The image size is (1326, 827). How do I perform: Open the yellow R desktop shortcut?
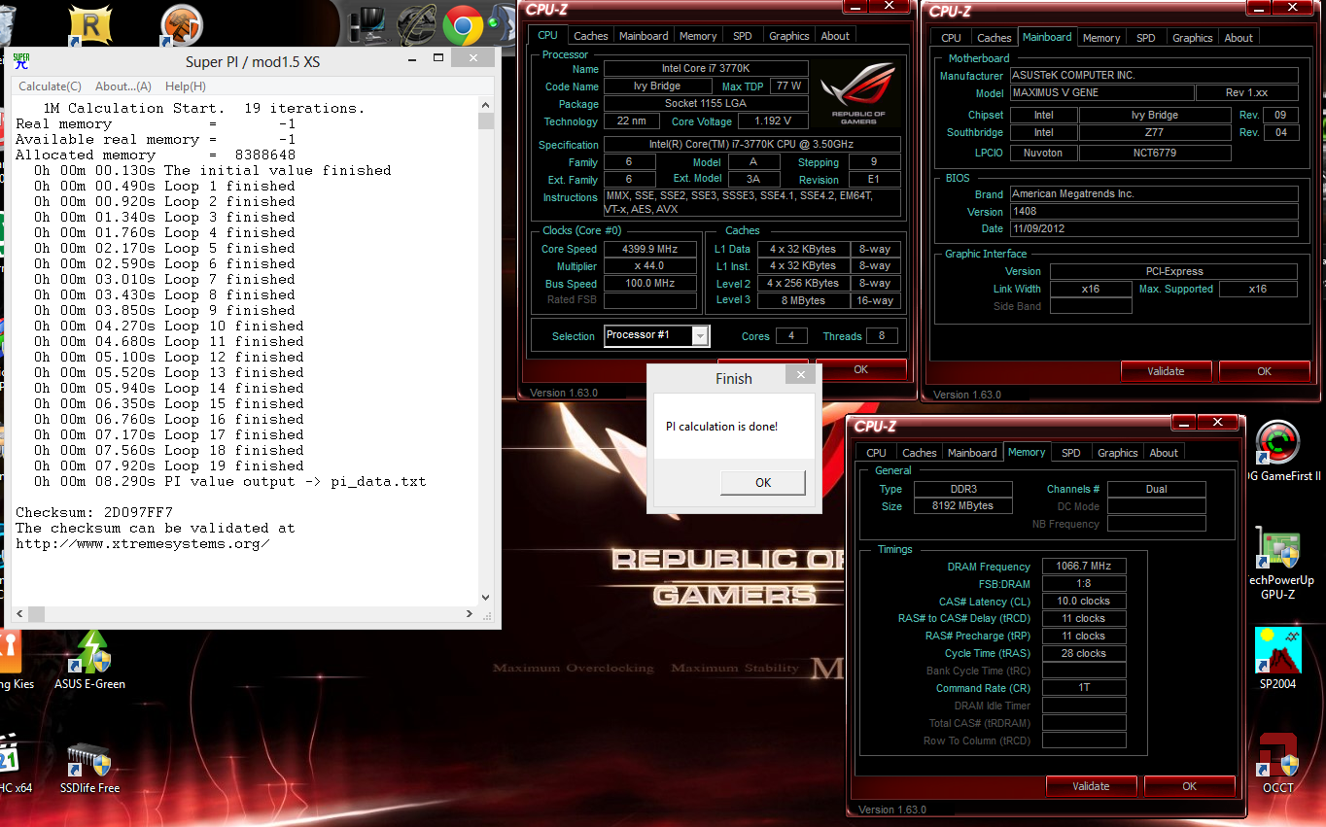tap(90, 24)
